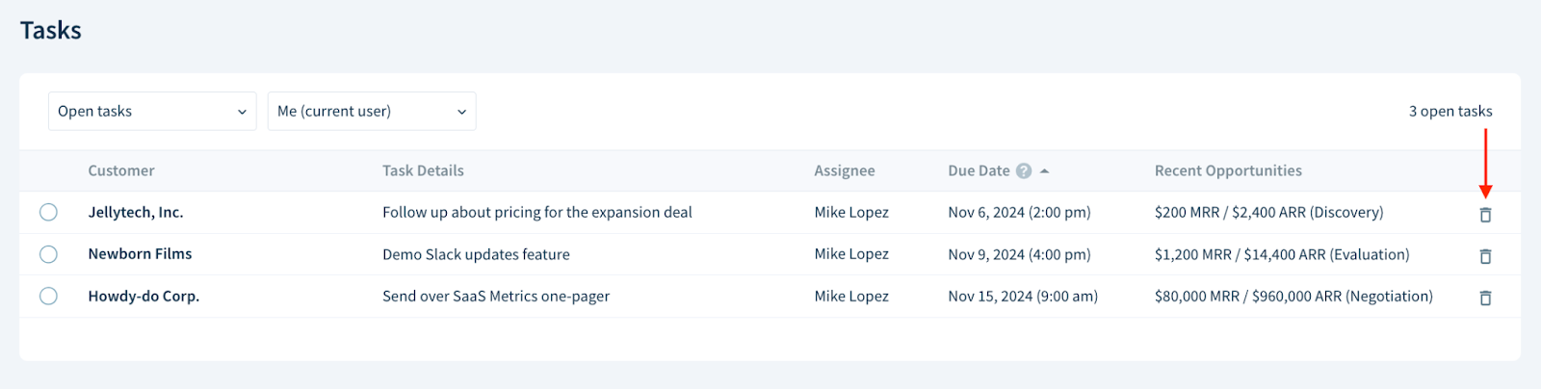This screenshot has height=389, width=1541.
Task: Open the Jellytech, Inc. customer link
Action: (136, 212)
